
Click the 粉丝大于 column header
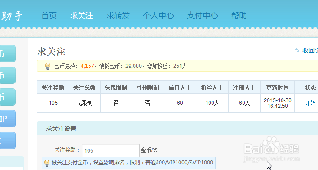click(x=212, y=87)
